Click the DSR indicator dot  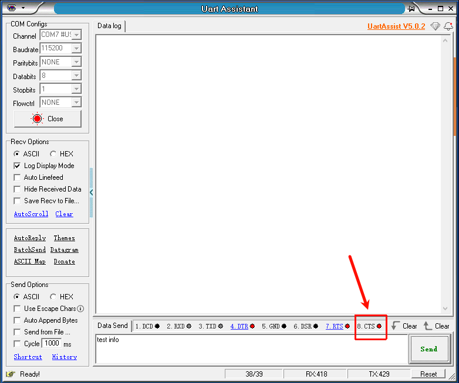point(316,326)
